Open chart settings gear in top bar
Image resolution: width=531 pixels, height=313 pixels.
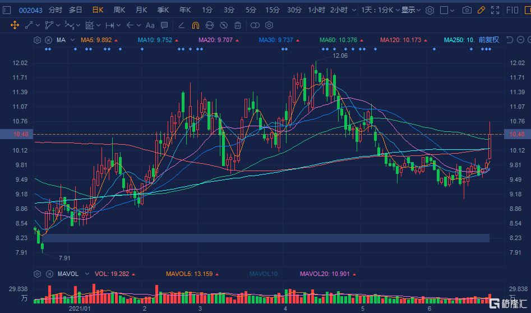pyautogui.click(x=430, y=10)
